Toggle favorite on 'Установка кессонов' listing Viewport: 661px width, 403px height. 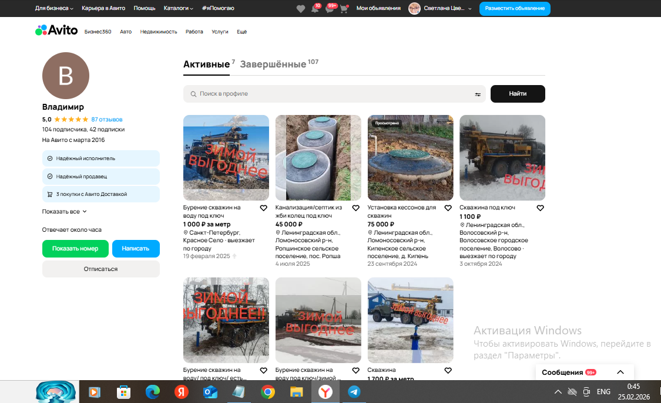(448, 208)
